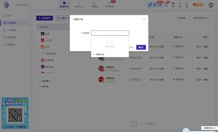Click the 新建分组 option in dropdown
Viewport: 218px width, 132px height.
pyautogui.click(x=99, y=54)
